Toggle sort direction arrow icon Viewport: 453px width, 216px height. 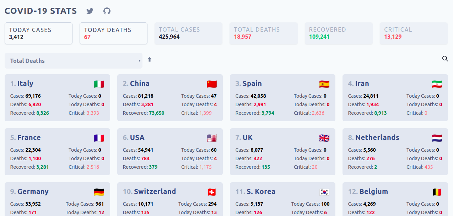pyautogui.click(x=150, y=60)
